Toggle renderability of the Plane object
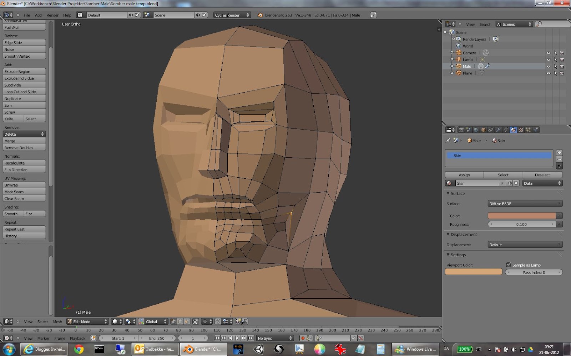This screenshot has width=571, height=356. tap(562, 73)
